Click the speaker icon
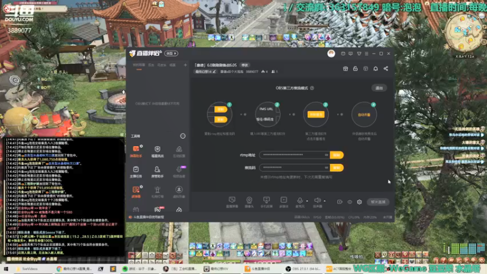The height and width of the screenshot is (274, 487). [317, 200]
